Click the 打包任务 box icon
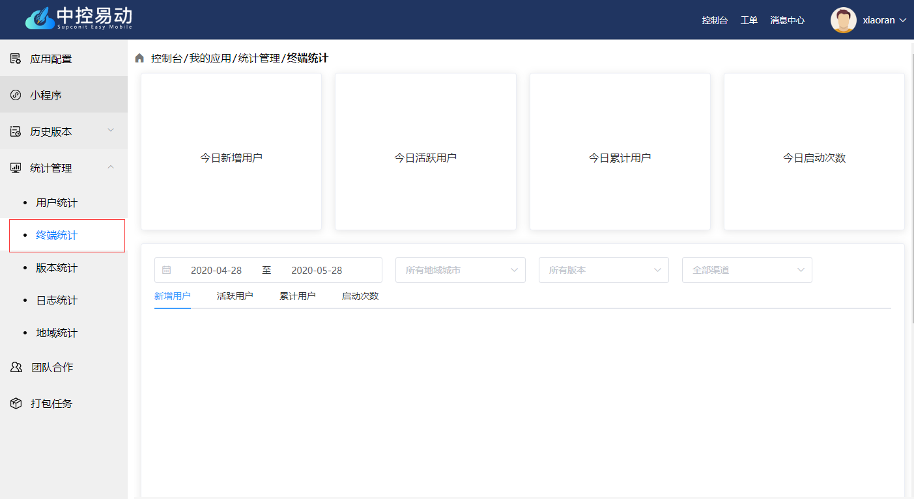The height and width of the screenshot is (499, 914). coord(16,403)
